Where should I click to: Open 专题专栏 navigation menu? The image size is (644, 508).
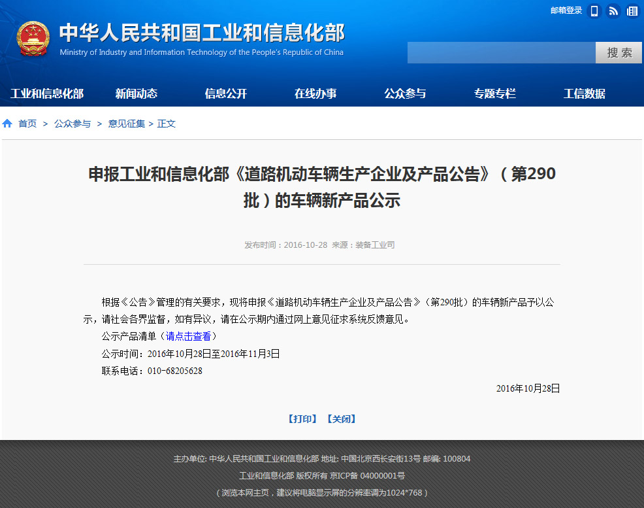(495, 93)
